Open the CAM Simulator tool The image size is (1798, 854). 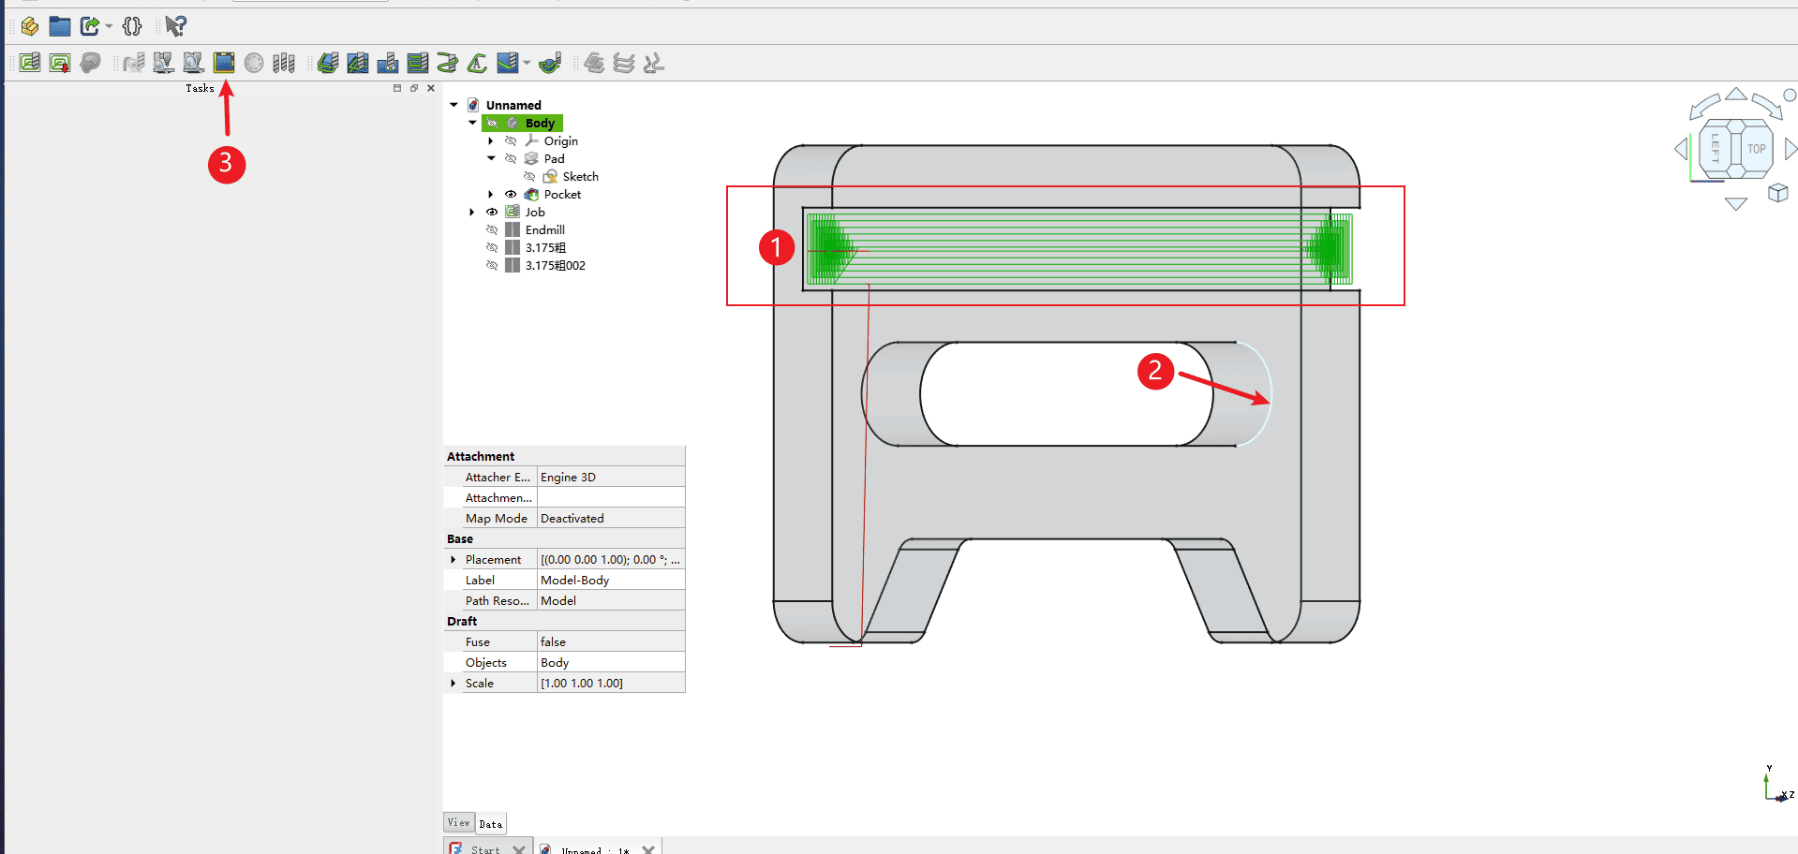tap(224, 63)
